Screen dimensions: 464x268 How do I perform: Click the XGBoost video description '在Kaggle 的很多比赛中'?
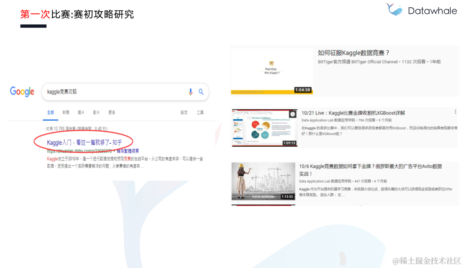tap(379, 131)
